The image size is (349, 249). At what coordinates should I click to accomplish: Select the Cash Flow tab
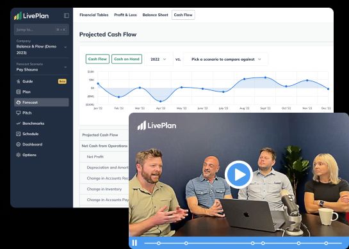[183, 15]
